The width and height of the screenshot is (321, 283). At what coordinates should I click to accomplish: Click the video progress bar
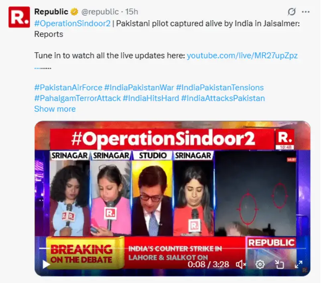[x=173, y=248]
